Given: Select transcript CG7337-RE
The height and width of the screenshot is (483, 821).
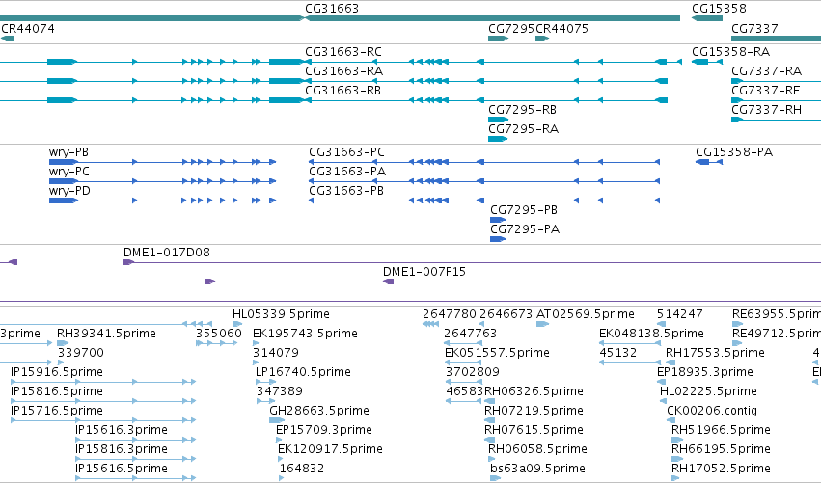Looking at the screenshot, I should (x=765, y=90).
